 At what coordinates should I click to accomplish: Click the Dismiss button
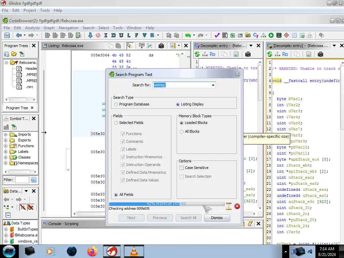217,218
